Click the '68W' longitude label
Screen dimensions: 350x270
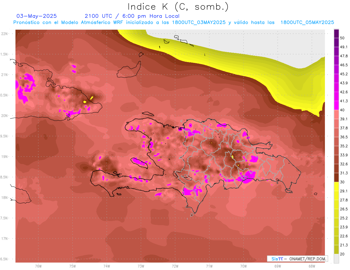pyautogui.click(x=311, y=267)
